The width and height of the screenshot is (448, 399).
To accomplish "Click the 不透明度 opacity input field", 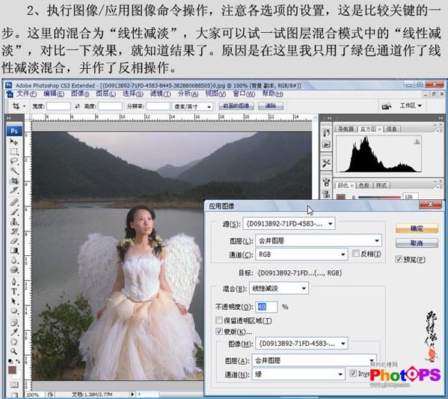I will (266, 307).
